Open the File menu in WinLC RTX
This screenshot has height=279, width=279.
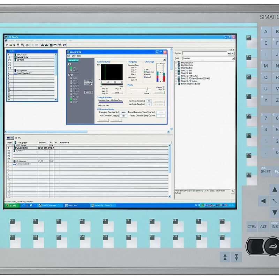pos(68,56)
